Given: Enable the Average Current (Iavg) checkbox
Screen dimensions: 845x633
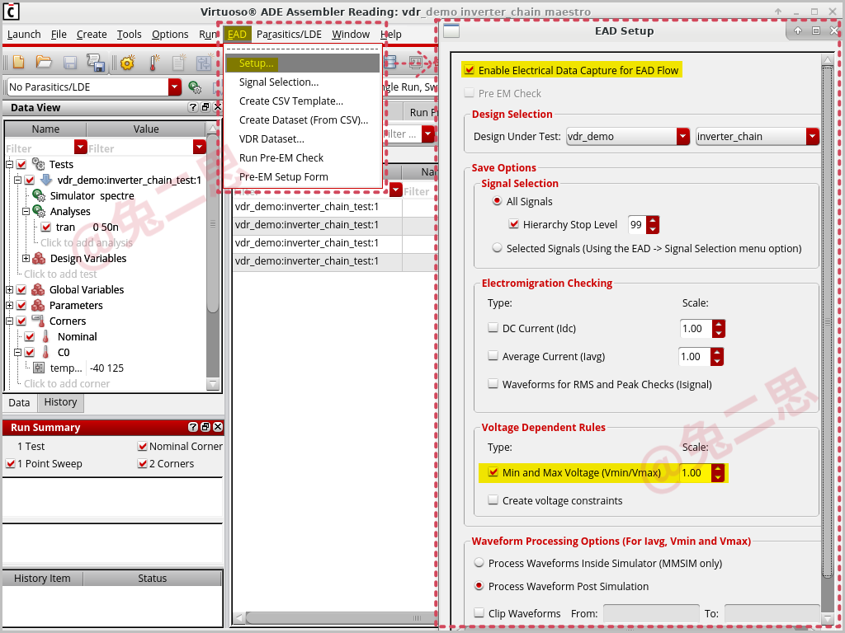Looking at the screenshot, I should coord(493,355).
